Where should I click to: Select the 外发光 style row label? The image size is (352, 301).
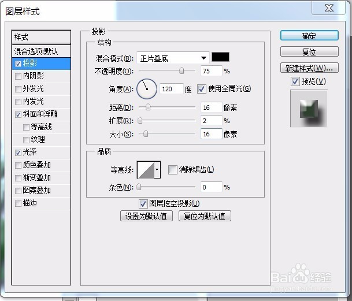click(x=33, y=89)
